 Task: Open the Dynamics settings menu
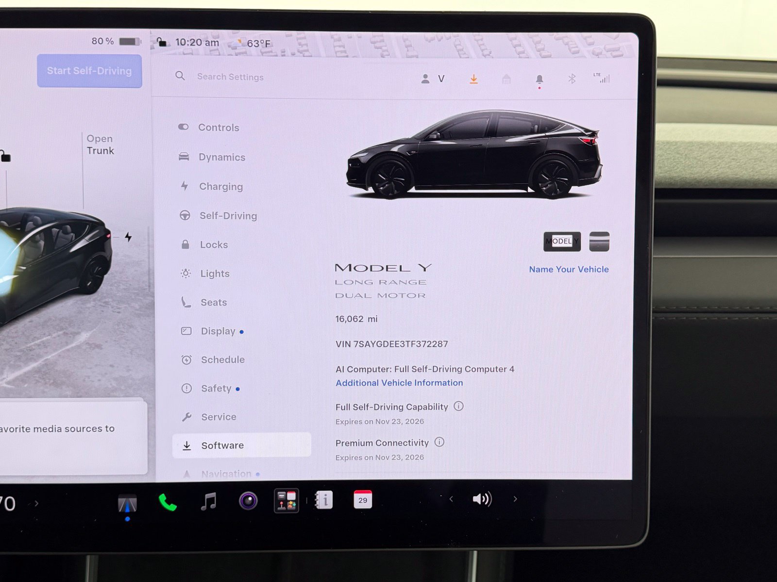(x=212, y=157)
